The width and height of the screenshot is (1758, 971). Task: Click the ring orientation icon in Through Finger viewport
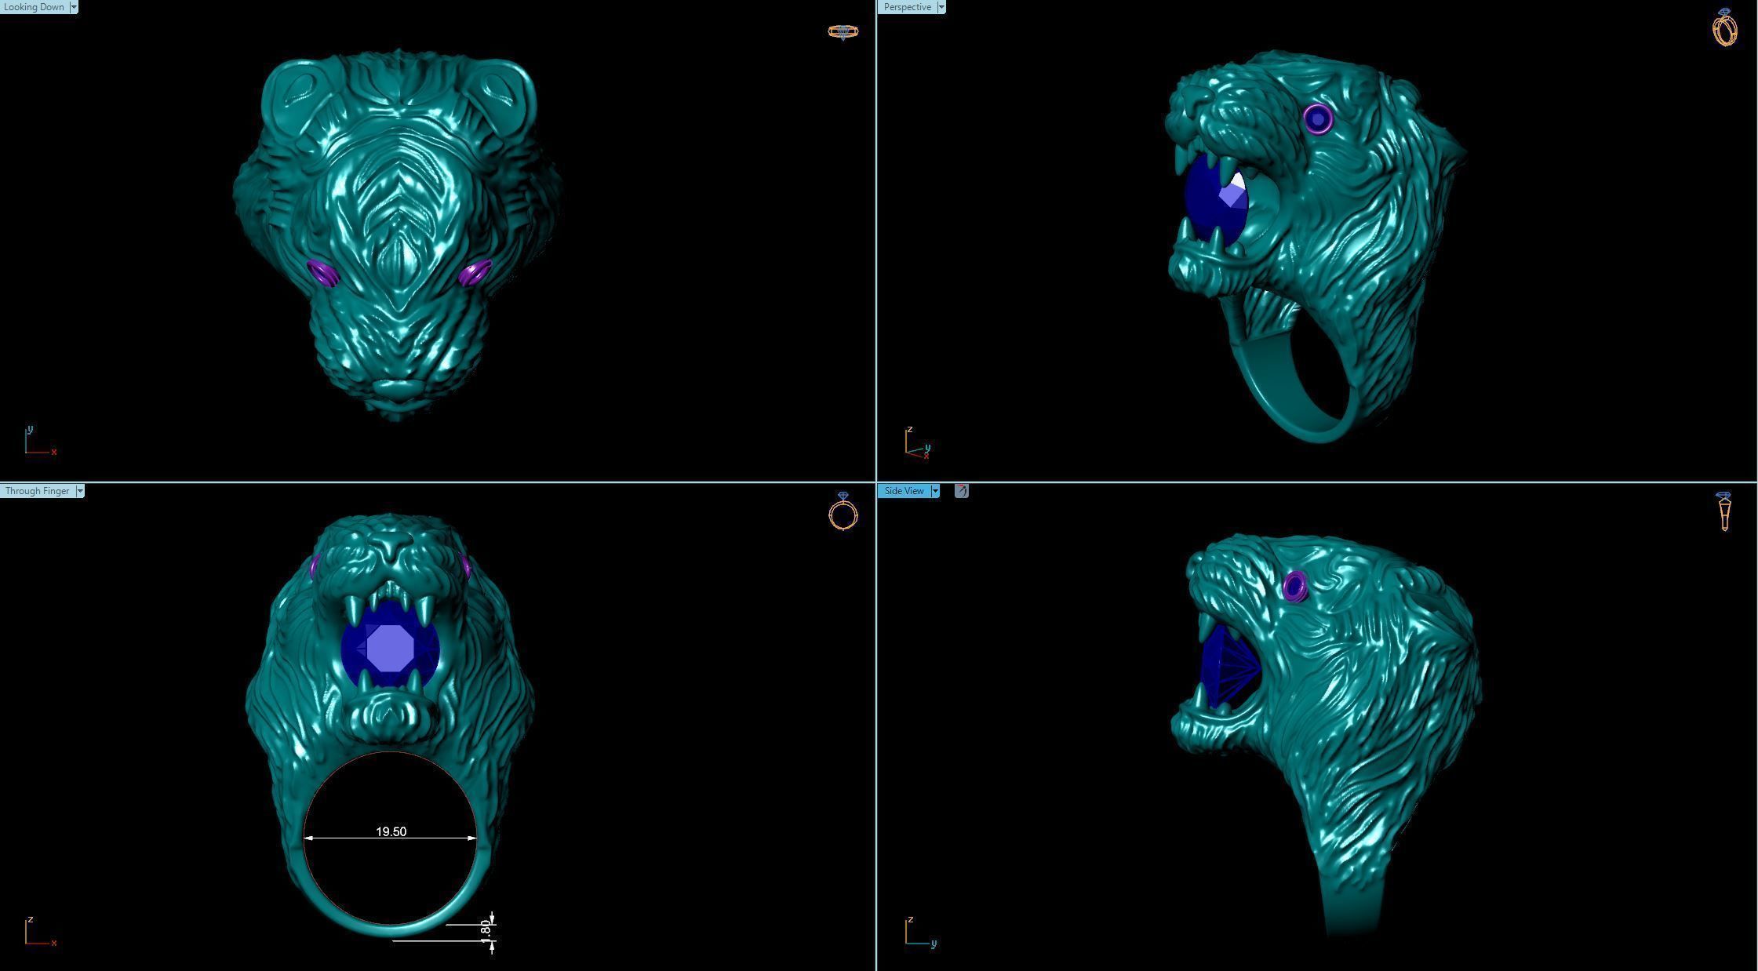click(x=843, y=512)
